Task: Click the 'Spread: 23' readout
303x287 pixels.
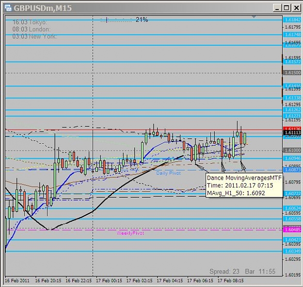Action: click(x=224, y=271)
